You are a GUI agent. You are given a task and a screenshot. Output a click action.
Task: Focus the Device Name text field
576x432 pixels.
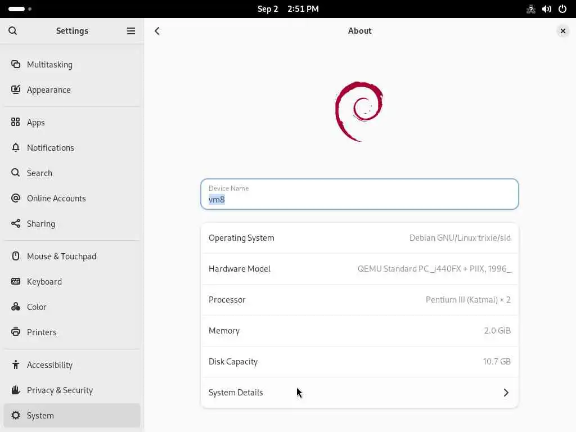[x=359, y=194]
